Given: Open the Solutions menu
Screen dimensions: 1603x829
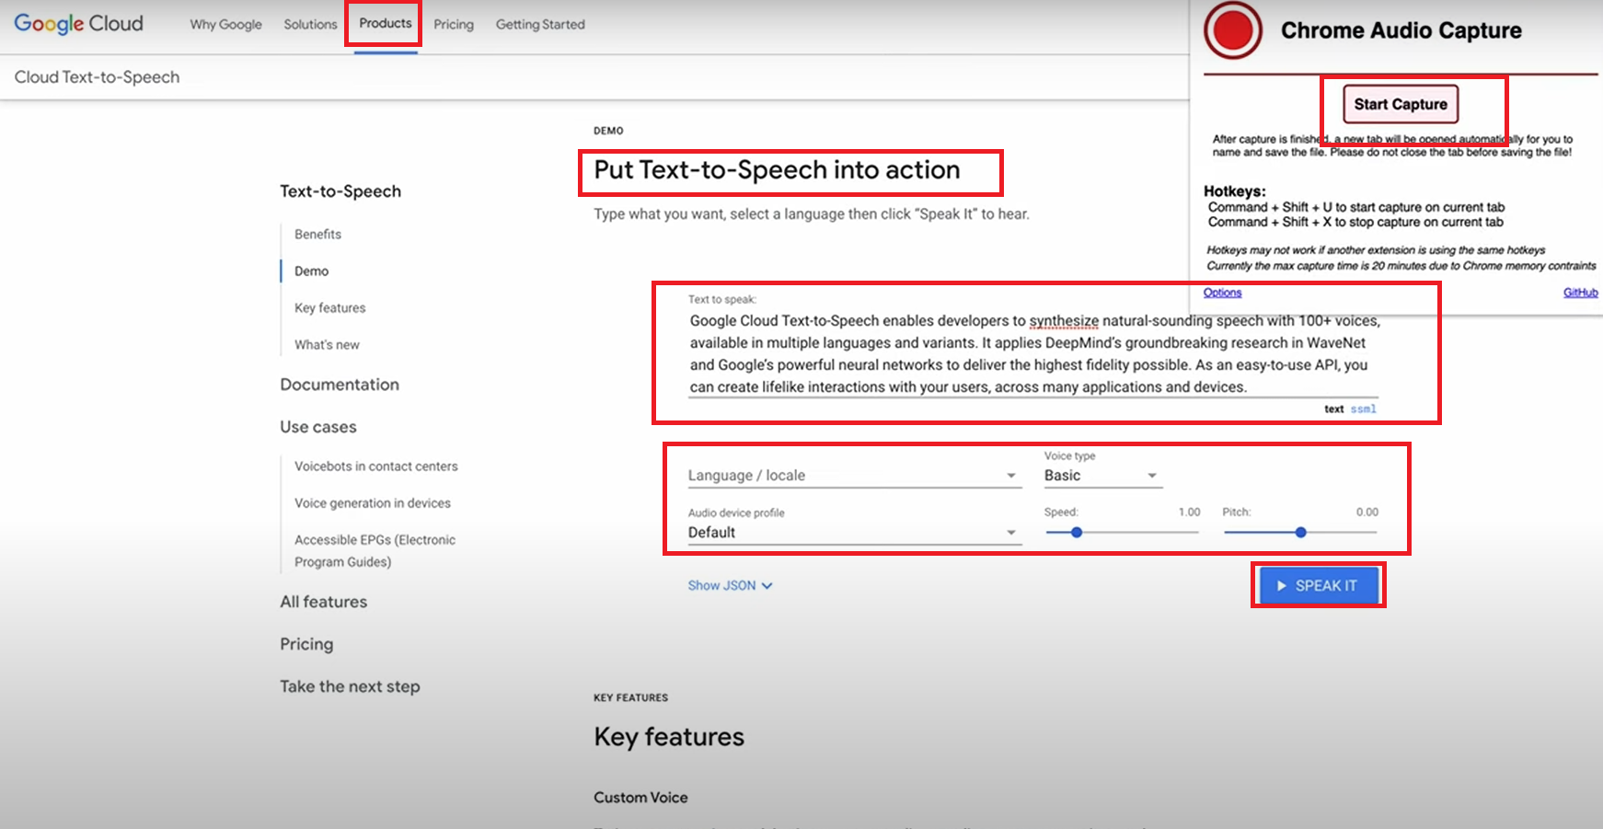Looking at the screenshot, I should tap(310, 24).
